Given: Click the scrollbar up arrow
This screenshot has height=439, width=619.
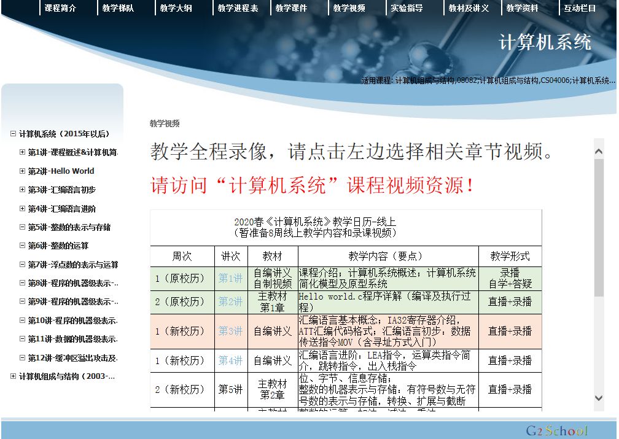Looking at the screenshot, I should click(x=599, y=149).
